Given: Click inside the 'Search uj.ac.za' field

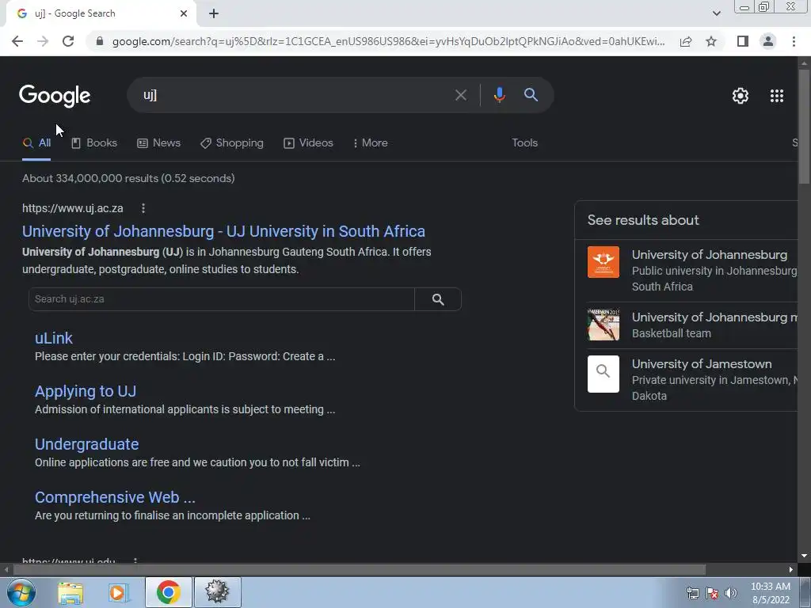Looking at the screenshot, I should pyautogui.click(x=222, y=299).
